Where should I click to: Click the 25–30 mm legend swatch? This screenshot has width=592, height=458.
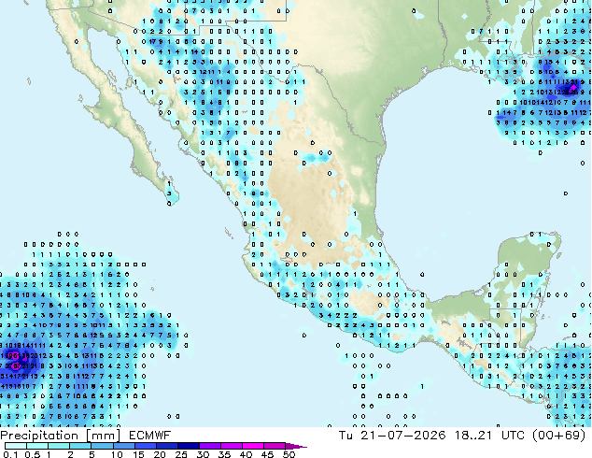tap(189, 446)
